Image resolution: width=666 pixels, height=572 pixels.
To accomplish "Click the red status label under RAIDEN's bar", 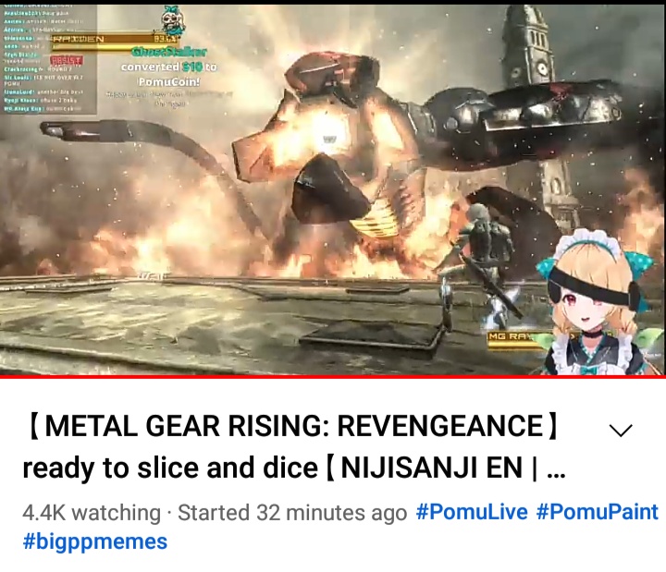I will pyautogui.click(x=68, y=60).
